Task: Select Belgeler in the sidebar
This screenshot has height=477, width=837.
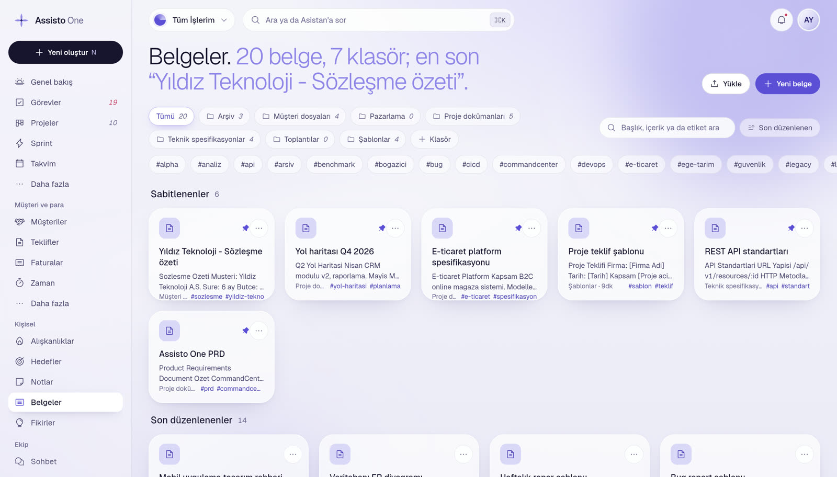Action: [x=65, y=402]
